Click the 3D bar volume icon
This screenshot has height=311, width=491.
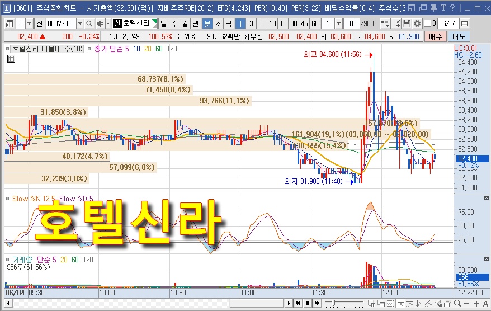click(x=438, y=303)
